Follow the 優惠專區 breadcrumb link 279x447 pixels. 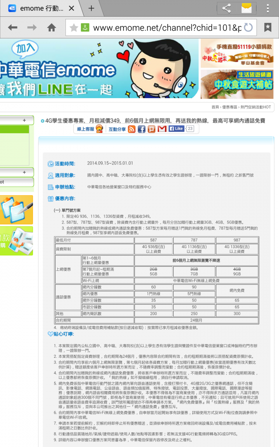(229, 107)
